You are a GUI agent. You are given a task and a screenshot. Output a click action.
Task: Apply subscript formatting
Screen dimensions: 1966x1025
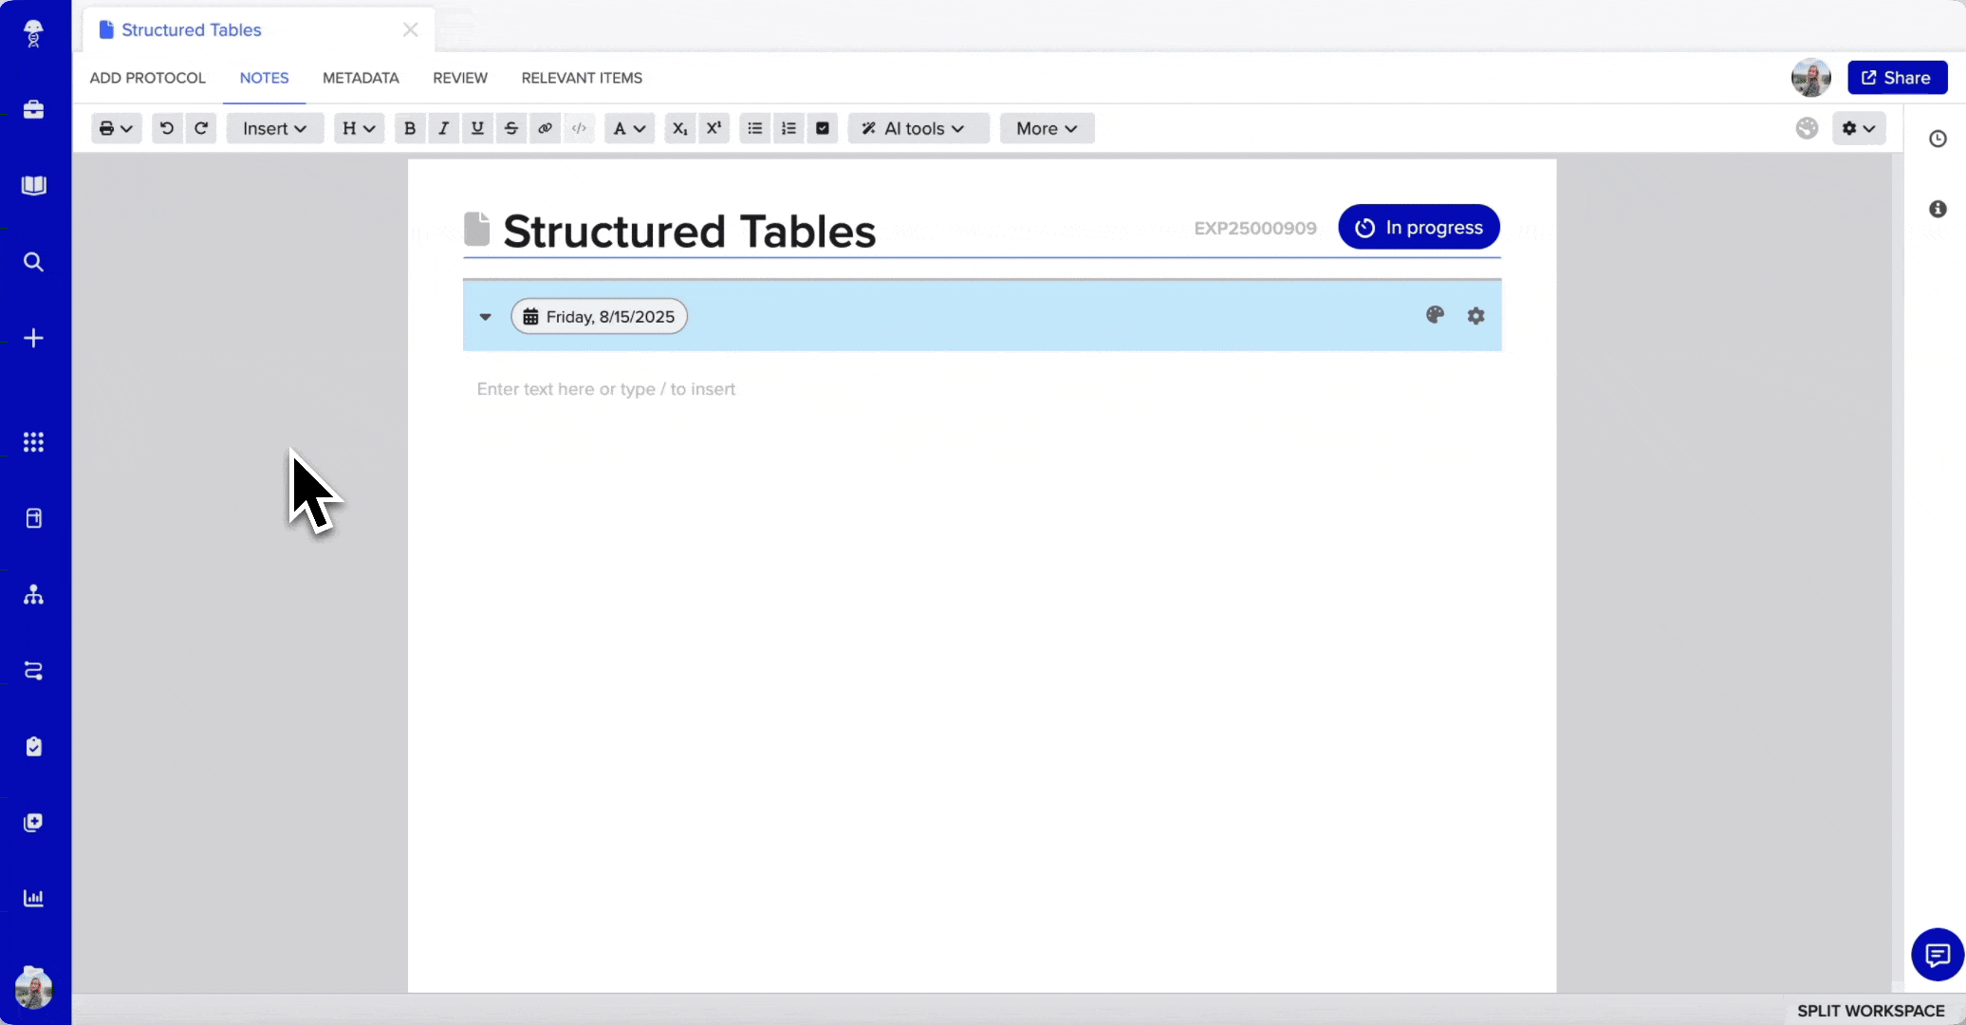(x=678, y=128)
